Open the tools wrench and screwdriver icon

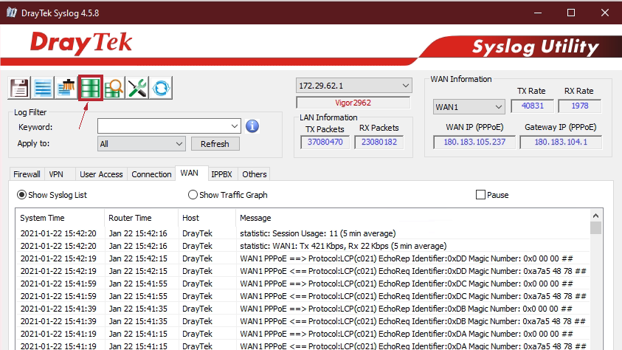137,88
